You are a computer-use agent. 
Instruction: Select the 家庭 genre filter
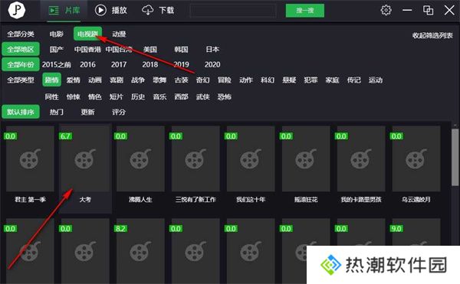pyautogui.click(x=333, y=80)
